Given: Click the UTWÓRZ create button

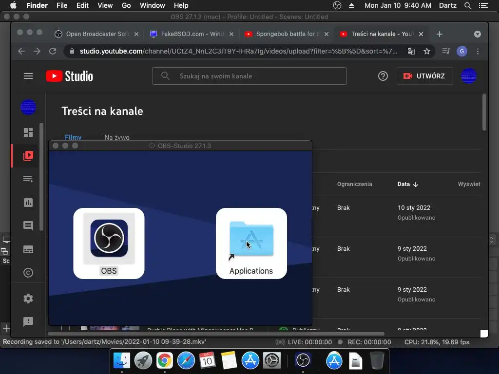Looking at the screenshot, I should pyautogui.click(x=424, y=76).
